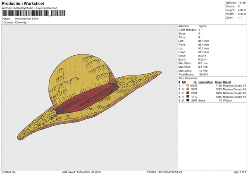248x175 pixels.
Task: Click the stitch count "2421" in row 2
Action: [194, 89]
